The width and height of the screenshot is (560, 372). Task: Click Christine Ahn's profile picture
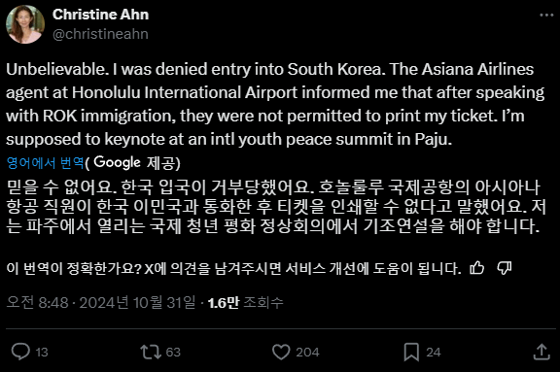point(25,24)
